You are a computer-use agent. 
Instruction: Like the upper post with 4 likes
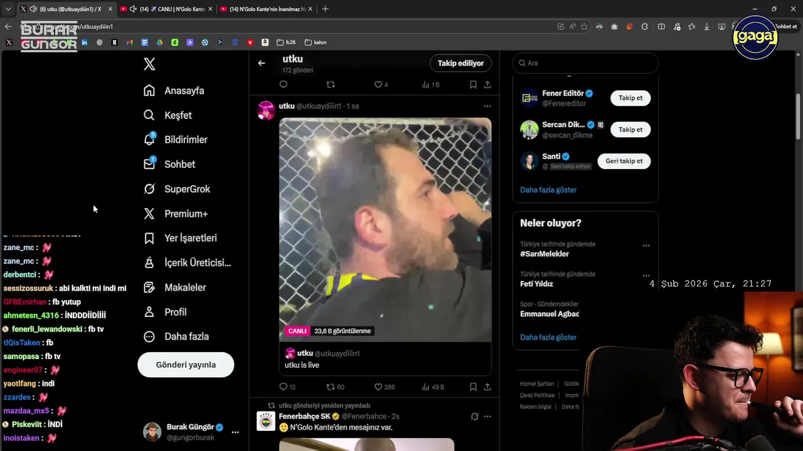pyautogui.click(x=381, y=85)
